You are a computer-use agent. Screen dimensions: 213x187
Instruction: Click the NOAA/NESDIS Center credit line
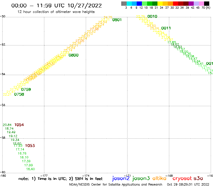click(x=116, y=185)
